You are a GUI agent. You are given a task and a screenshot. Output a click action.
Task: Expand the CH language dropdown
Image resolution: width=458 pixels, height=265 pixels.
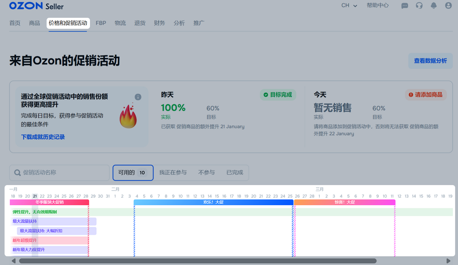(349, 6)
